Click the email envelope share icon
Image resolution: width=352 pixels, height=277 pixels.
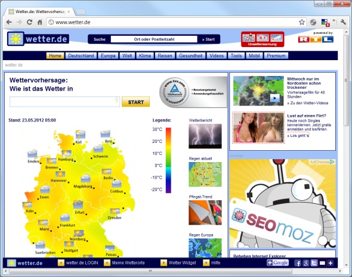[322, 263]
